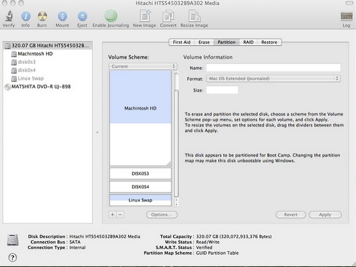
Task: Click Total Capacity value 320.07 GB
Action: [x=234, y=236]
